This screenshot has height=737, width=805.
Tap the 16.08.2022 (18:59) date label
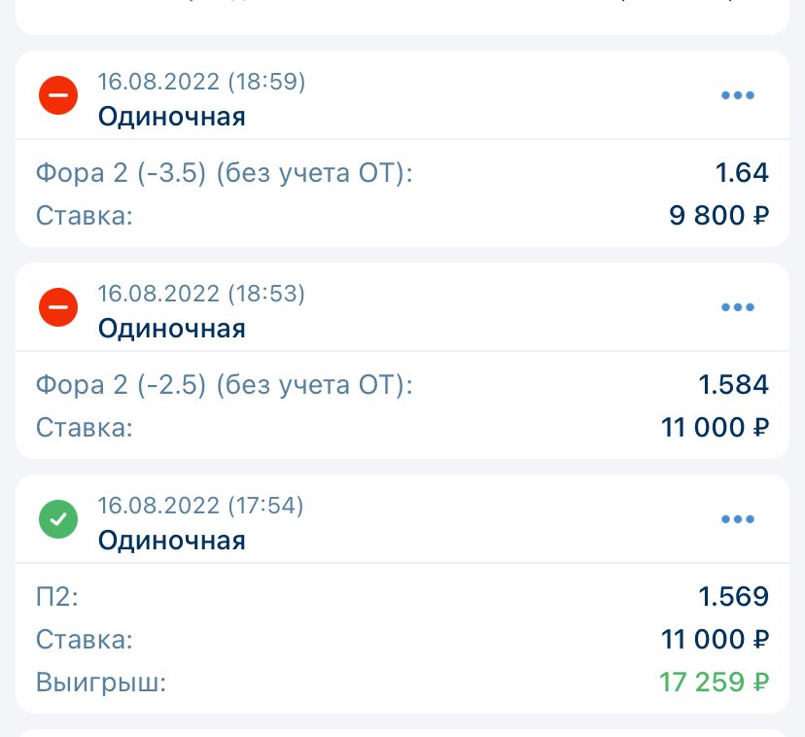tap(201, 82)
